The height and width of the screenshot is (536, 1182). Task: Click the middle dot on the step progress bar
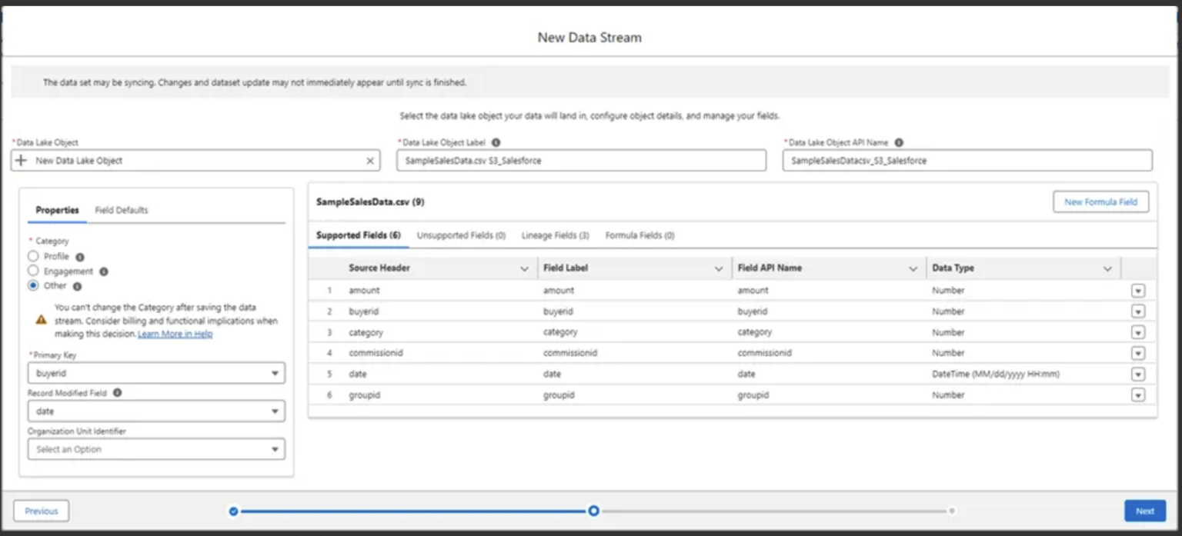(593, 510)
